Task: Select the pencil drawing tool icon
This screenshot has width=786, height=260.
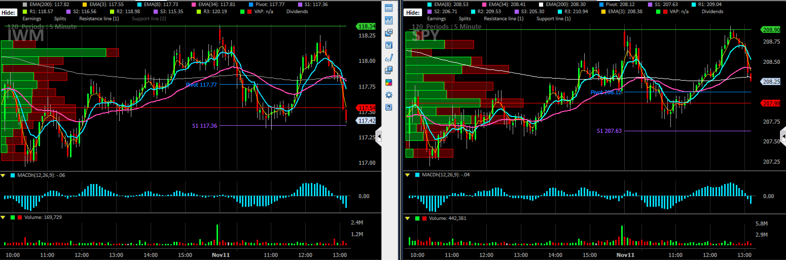Action: point(389,58)
